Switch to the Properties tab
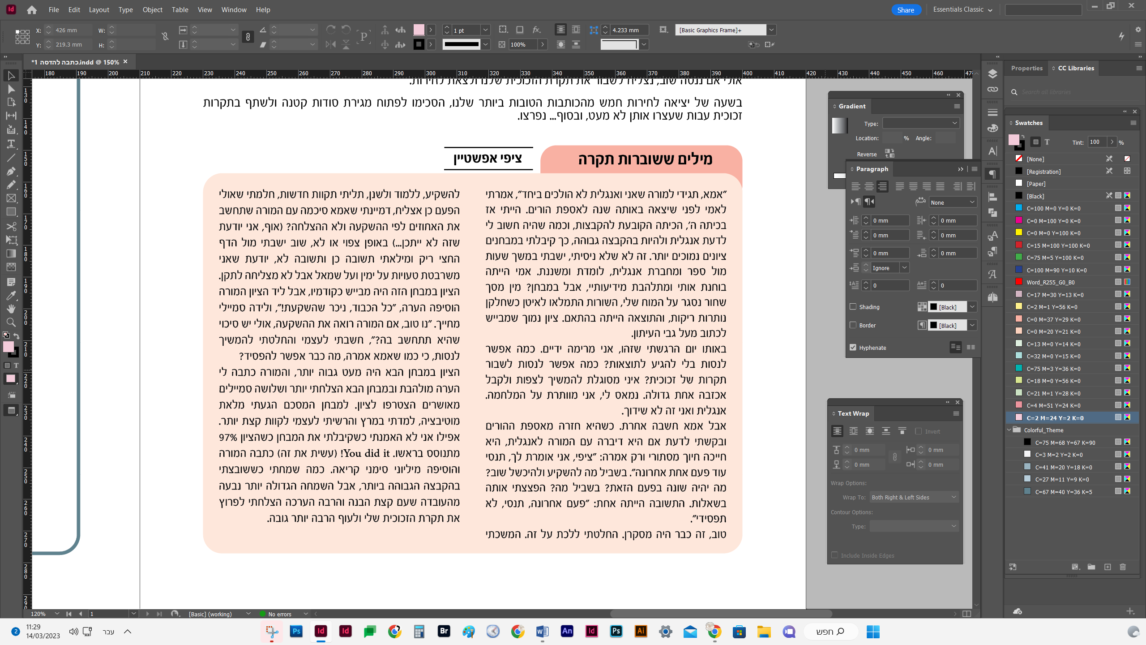The height and width of the screenshot is (645, 1146). [x=1026, y=68]
